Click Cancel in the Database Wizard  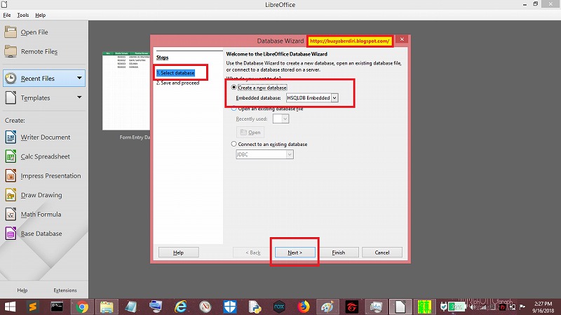coord(382,253)
